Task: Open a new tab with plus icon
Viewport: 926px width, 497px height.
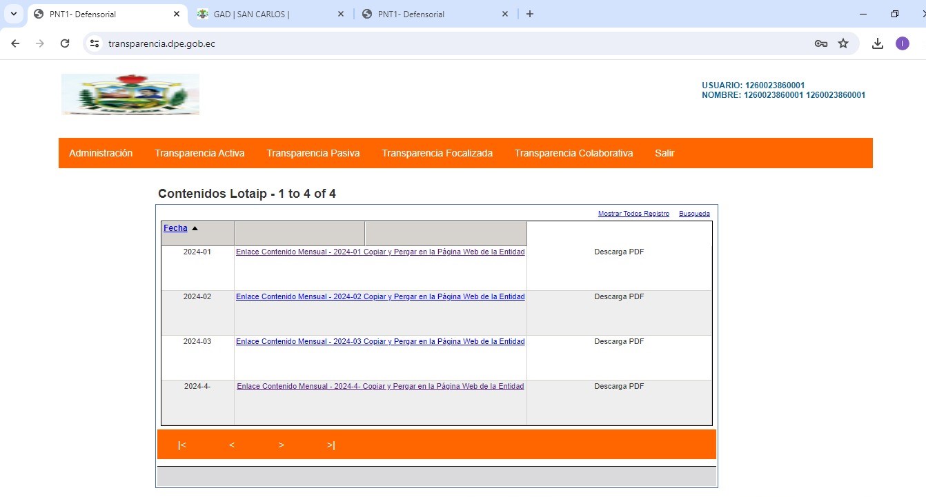Action: tap(530, 14)
